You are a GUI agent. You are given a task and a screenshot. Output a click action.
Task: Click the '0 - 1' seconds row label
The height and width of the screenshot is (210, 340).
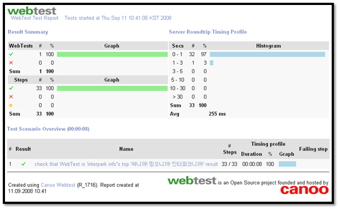coord(177,54)
